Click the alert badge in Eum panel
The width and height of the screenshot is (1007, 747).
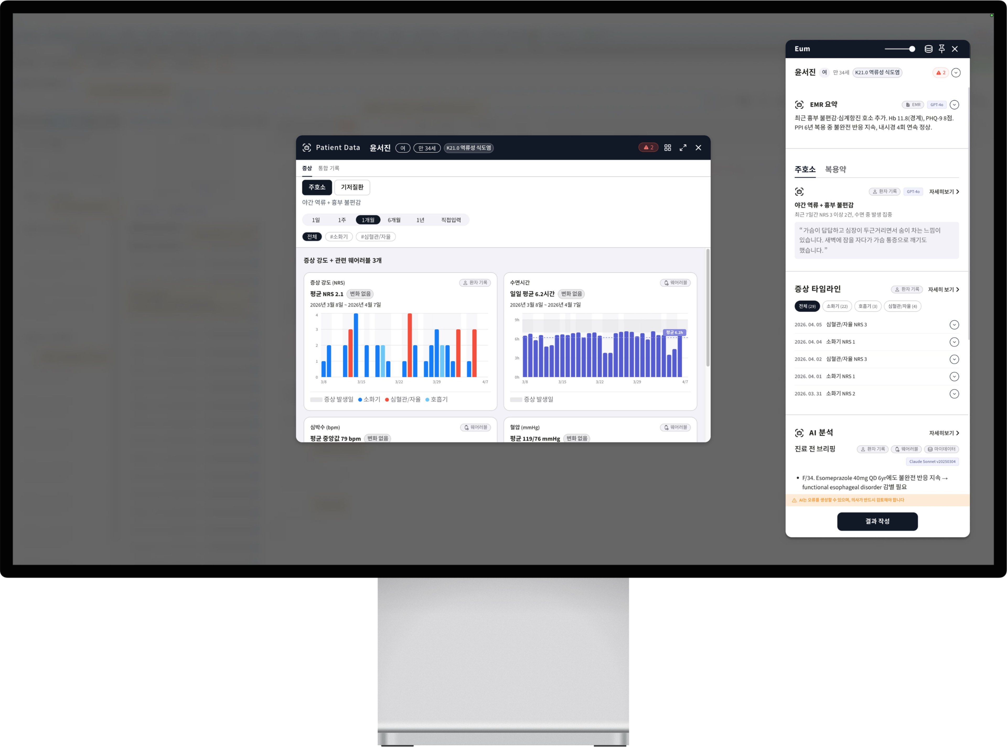[x=940, y=73]
